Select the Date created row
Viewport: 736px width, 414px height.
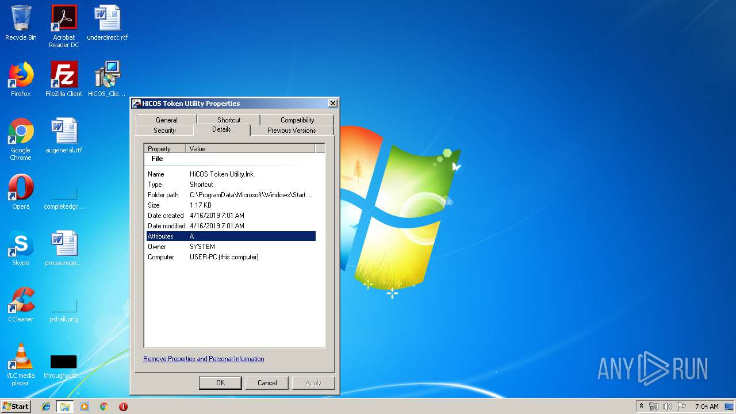pos(231,216)
